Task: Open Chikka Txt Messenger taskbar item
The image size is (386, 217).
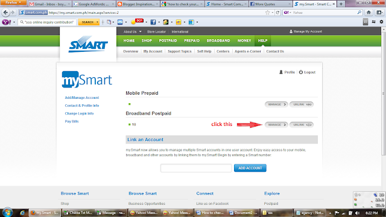Action: pyautogui.click(x=78, y=213)
